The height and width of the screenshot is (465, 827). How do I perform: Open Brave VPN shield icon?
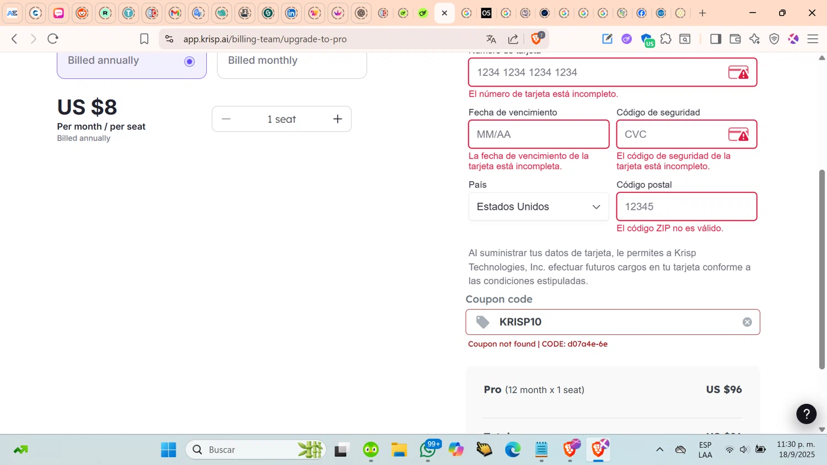[774, 39]
